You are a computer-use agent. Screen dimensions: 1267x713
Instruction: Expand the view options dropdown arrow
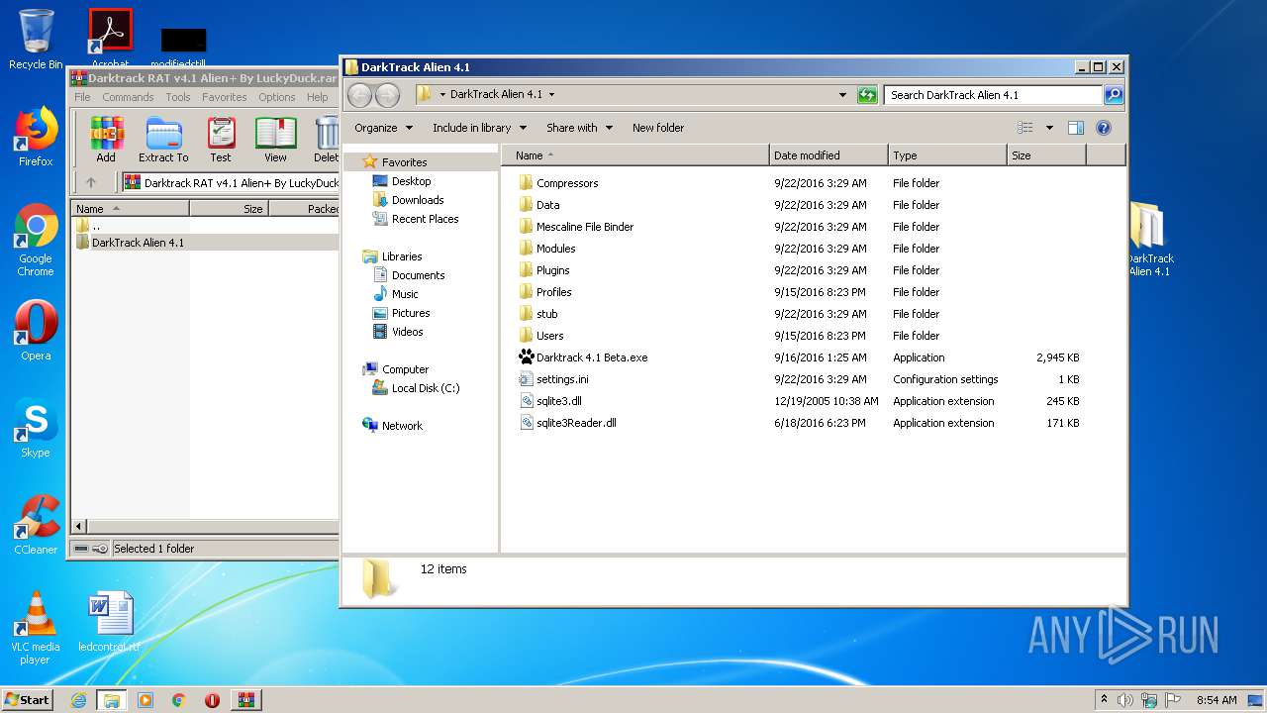click(1049, 128)
